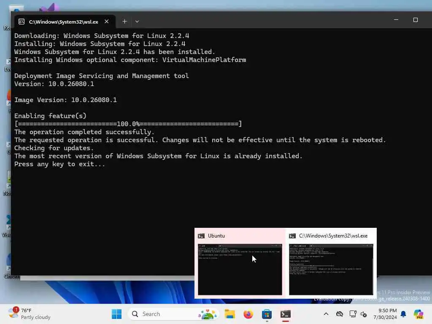Click 'Installing Windows optional component' line

click(x=130, y=60)
